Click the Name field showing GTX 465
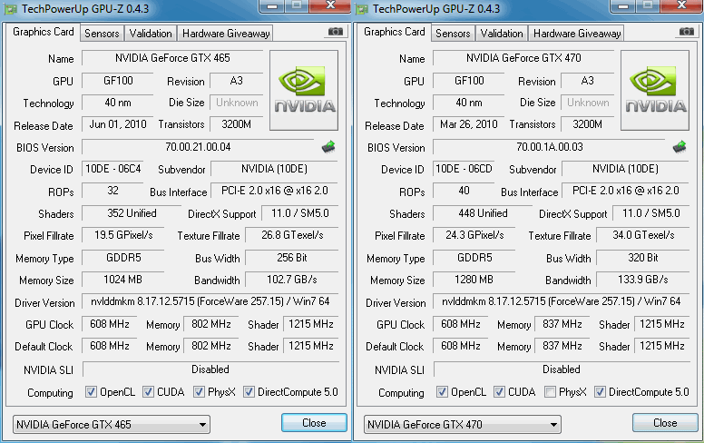This screenshot has height=443, width=704. click(x=172, y=58)
